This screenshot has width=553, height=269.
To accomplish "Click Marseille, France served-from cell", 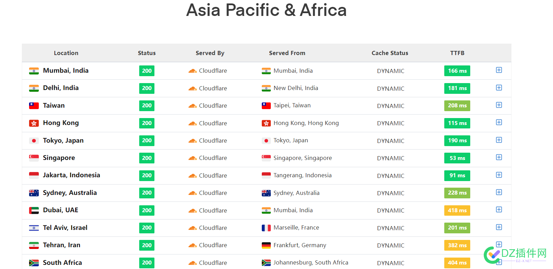I will click(291, 228).
